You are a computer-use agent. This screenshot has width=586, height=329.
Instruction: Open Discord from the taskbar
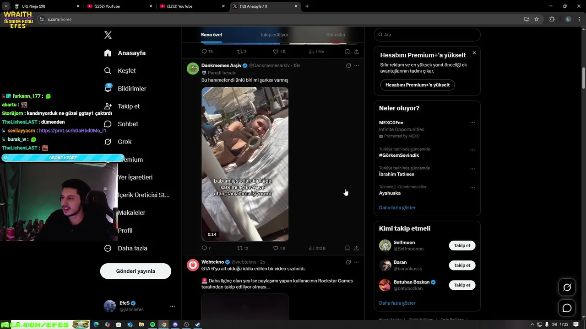click(x=175, y=324)
